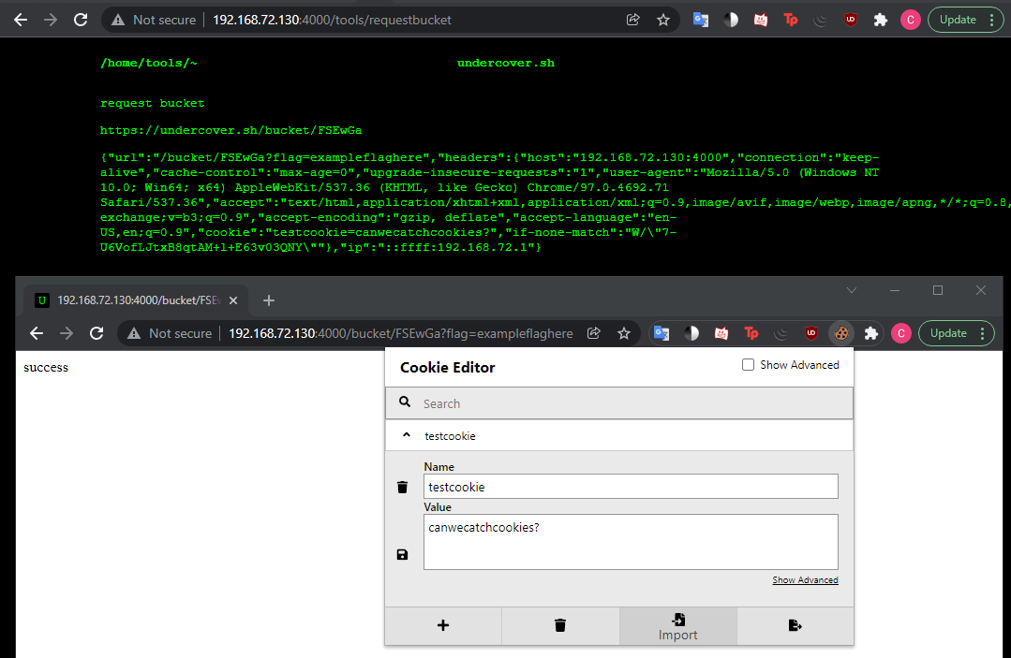
Task: Click the Value field containing canwecatchcookies?
Action: (x=631, y=541)
